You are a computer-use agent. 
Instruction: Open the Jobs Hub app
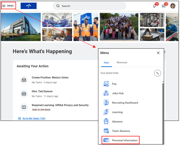pos(118,93)
